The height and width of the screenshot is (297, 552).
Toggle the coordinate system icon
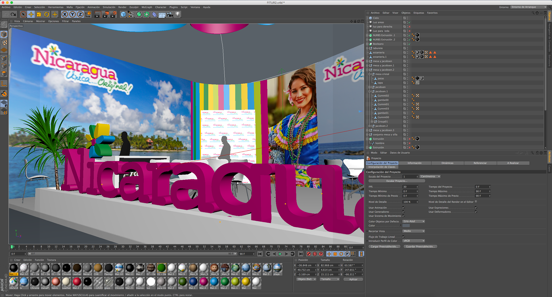coord(88,14)
